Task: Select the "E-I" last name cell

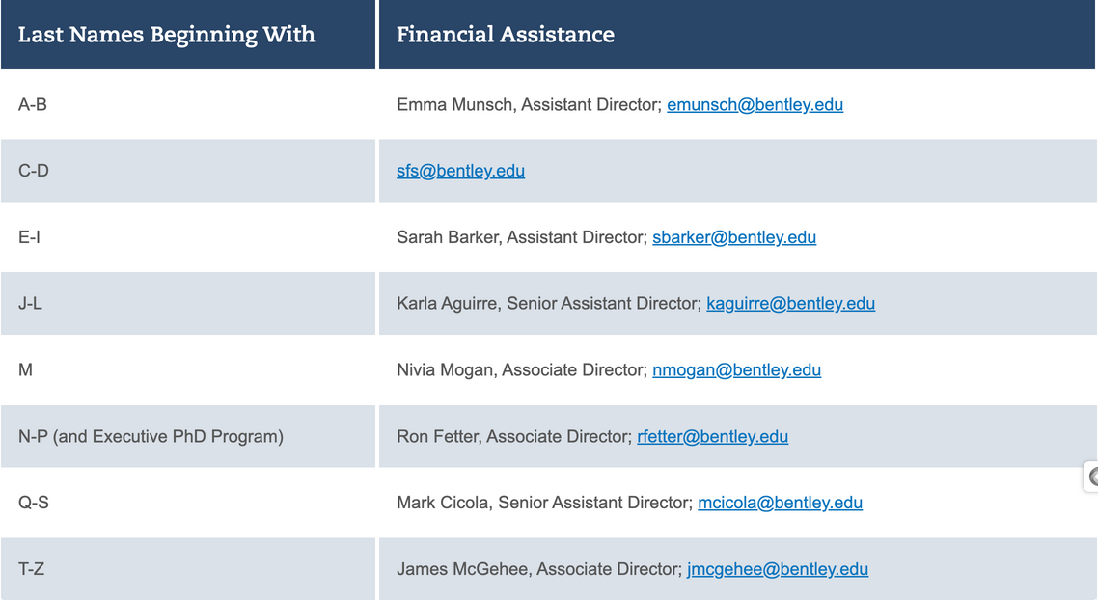Action: 29,237
